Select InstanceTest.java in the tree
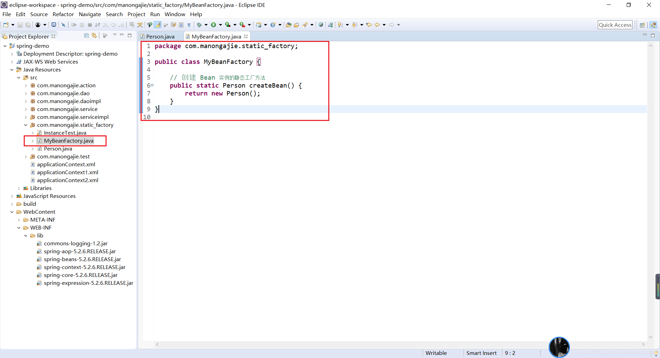 click(65, 133)
